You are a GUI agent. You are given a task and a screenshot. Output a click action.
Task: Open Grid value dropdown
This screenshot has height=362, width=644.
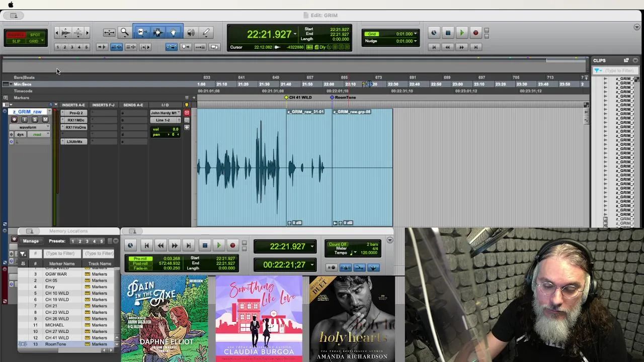click(415, 34)
